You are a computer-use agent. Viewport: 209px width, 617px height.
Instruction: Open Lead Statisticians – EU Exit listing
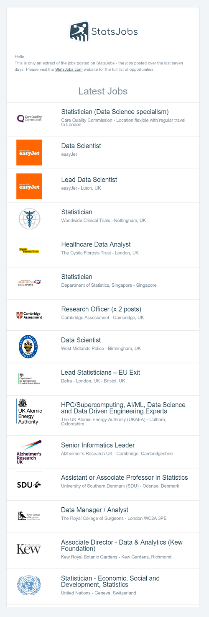pyautogui.click(x=100, y=373)
